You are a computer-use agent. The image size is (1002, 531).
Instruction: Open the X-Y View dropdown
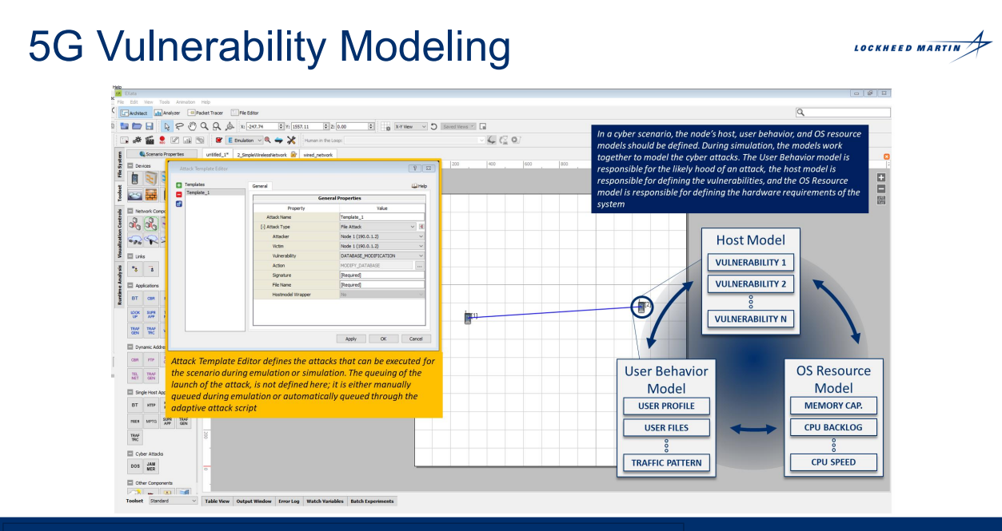(x=410, y=126)
